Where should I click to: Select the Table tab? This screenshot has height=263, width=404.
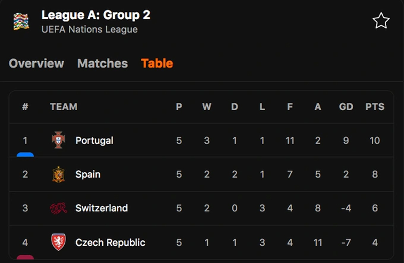point(157,63)
